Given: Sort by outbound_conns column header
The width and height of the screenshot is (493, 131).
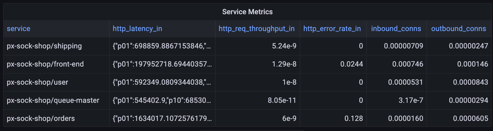Looking at the screenshot, I should (x=458, y=29).
